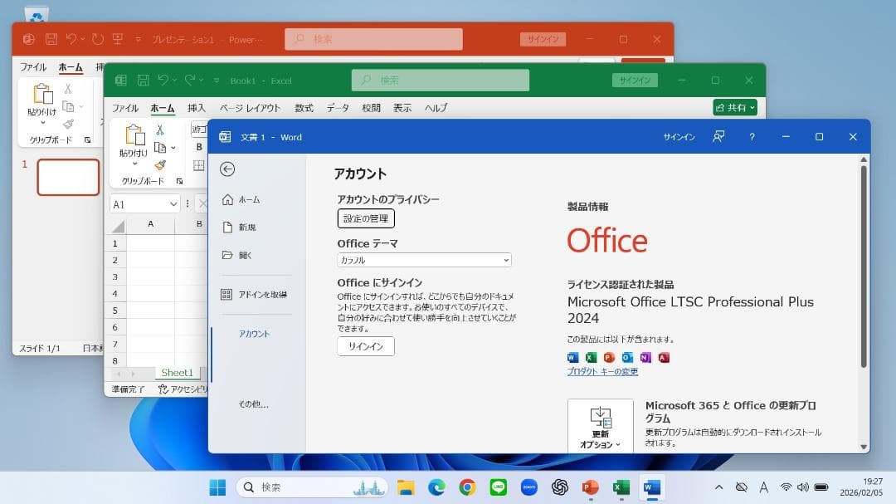The image size is (896, 504).
Task: Click the Excel format painter brush
Action: pyautogui.click(x=160, y=165)
